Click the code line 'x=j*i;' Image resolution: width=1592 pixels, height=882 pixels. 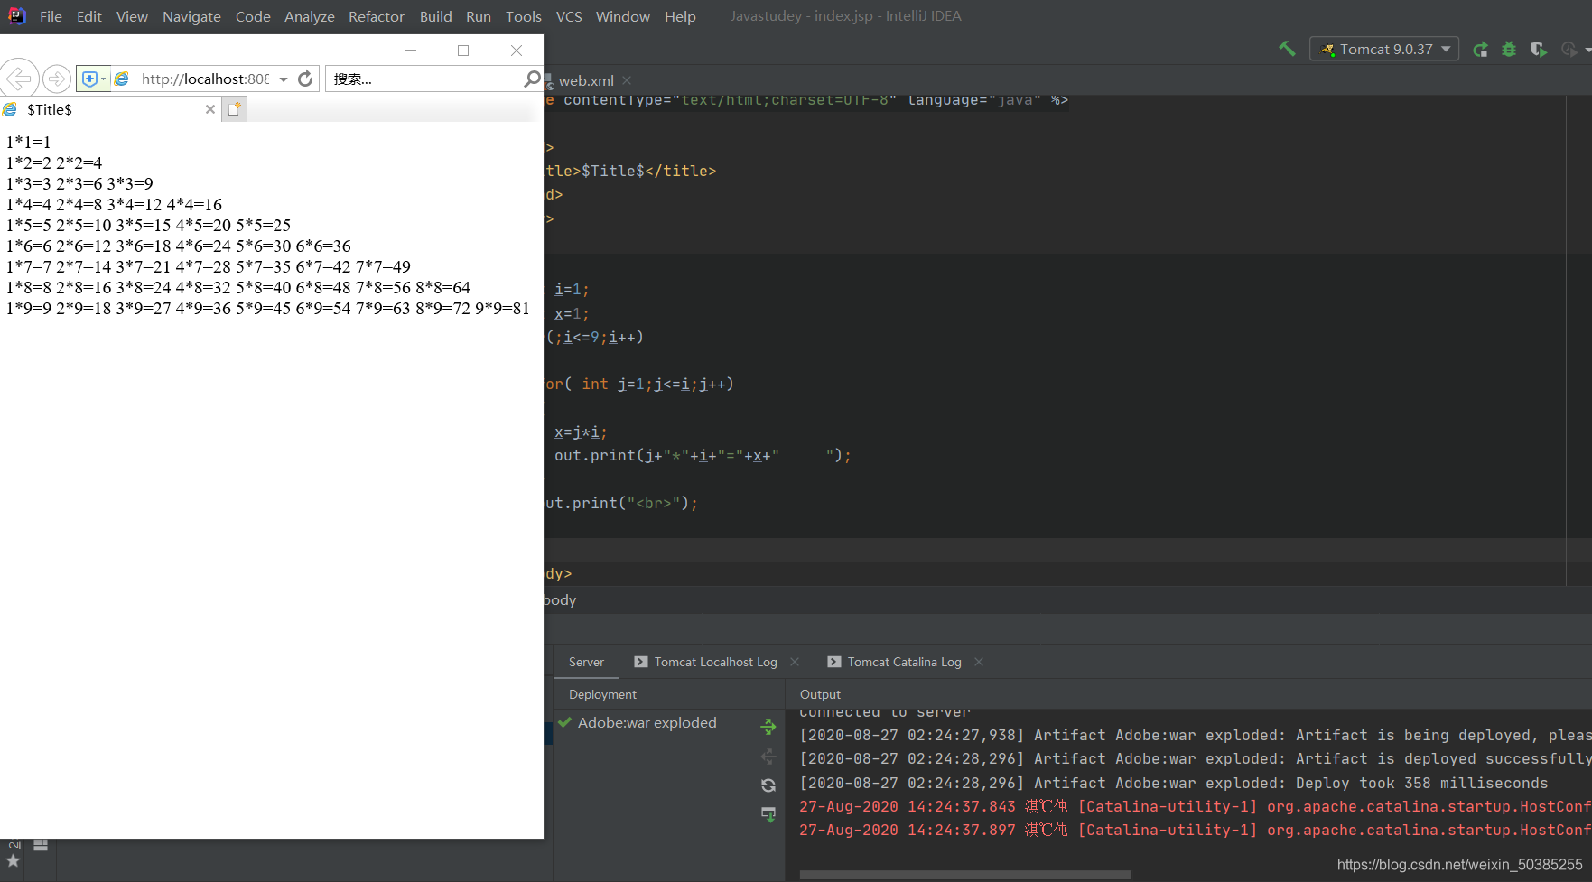click(581, 432)
